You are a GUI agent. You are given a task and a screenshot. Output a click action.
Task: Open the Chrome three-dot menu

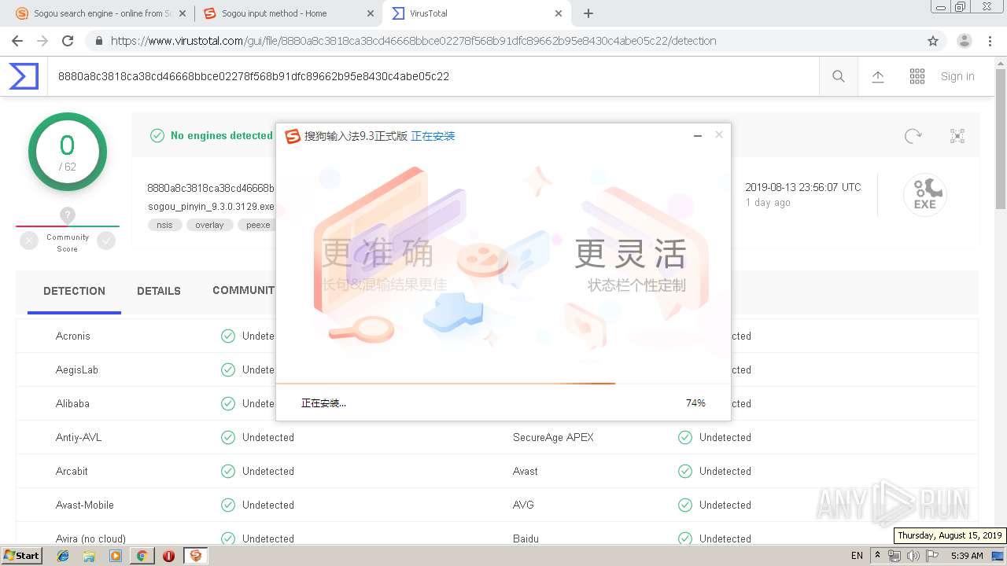[990, 41]
